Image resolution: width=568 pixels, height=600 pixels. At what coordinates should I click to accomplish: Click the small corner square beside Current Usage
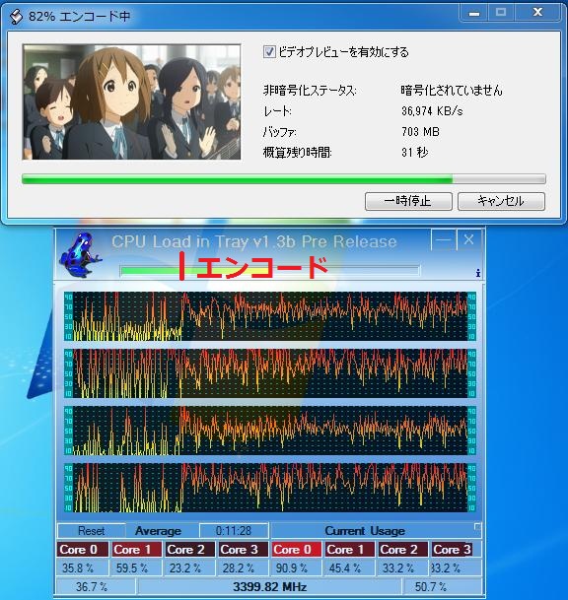(x=477, y=527)
